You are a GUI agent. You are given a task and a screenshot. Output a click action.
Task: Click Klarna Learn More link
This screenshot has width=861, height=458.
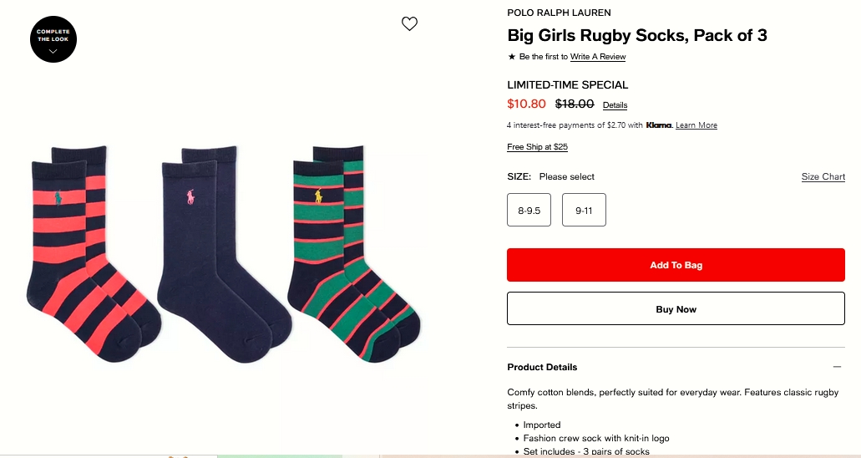pos(696,125)
